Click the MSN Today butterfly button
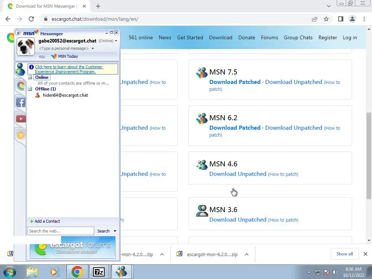Viewport: 372px width, 279px height. click(65, 56)
